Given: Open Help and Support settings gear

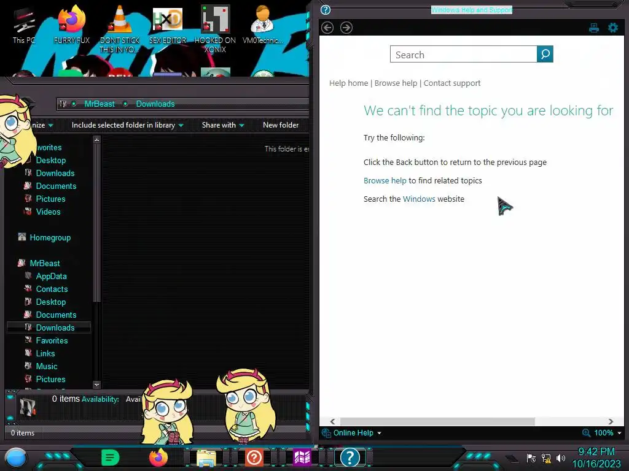Looking at the screenshot, I should 613,28.
